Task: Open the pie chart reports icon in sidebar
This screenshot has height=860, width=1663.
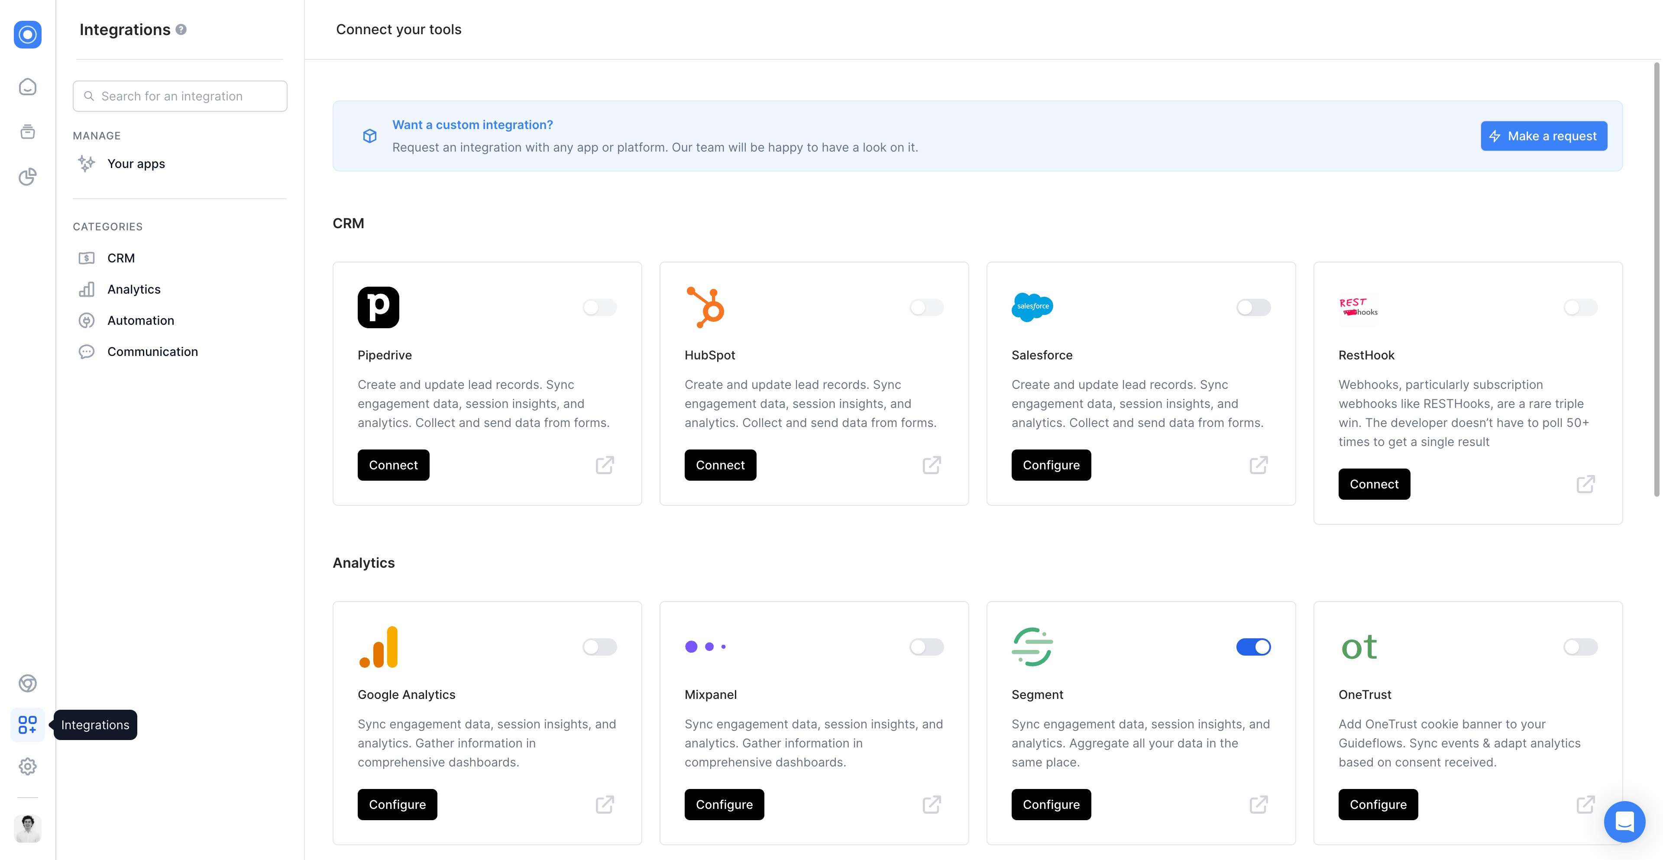Action: pyautogui.click(x=27, y=176)
